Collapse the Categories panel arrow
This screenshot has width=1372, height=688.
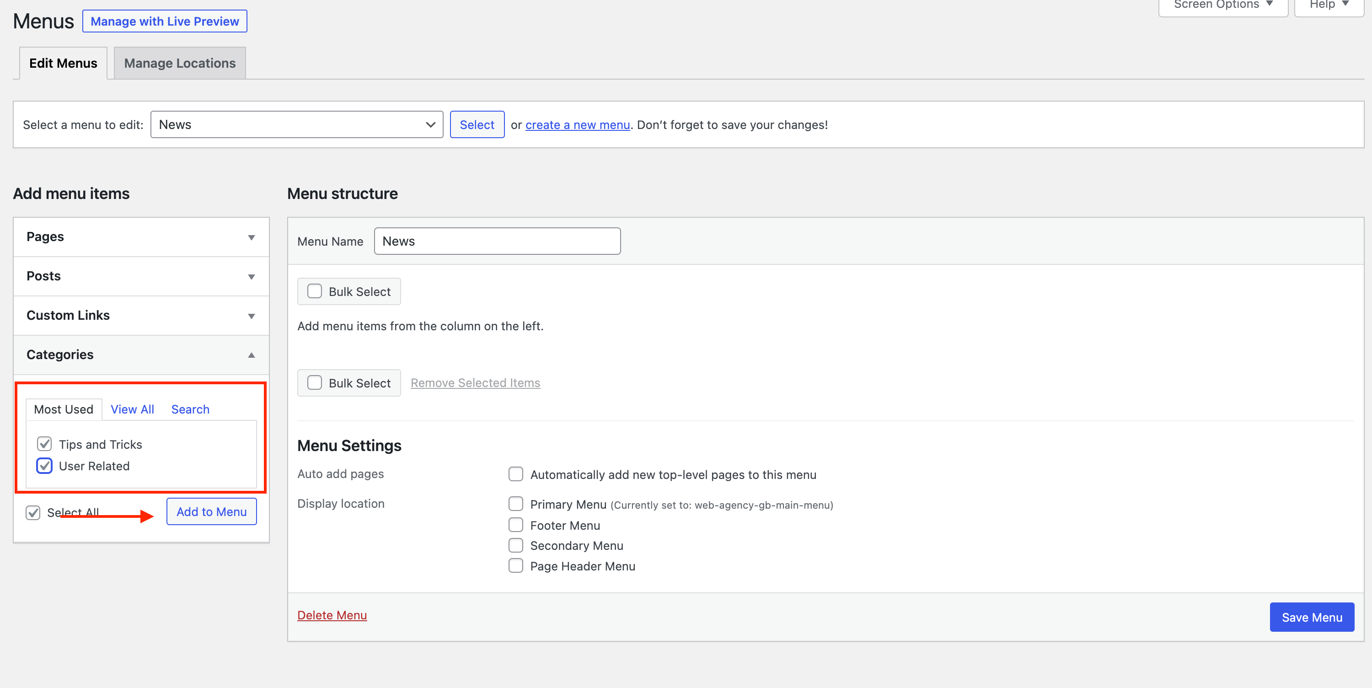point(252,355)
